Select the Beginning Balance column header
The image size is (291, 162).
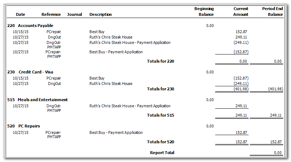[204, 12]
